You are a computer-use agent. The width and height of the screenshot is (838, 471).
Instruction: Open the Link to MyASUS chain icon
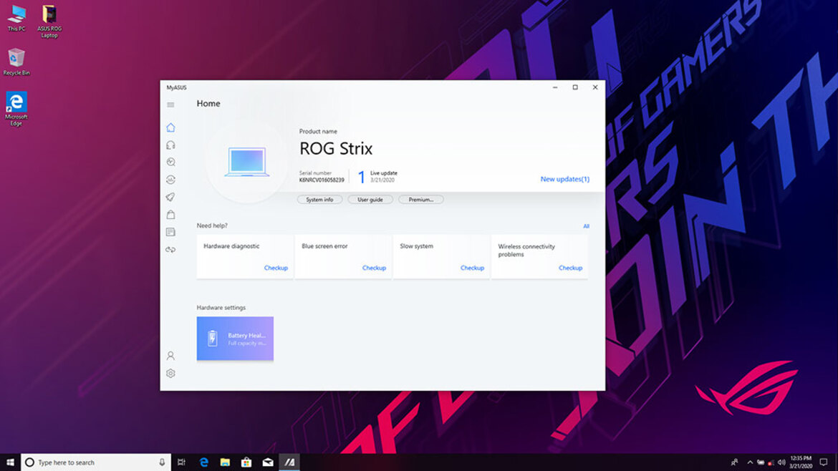click(170, 249)
